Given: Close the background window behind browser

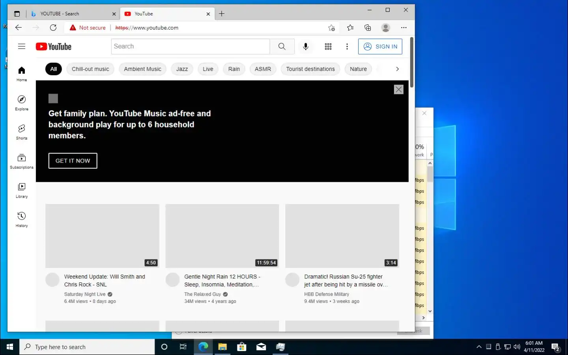Looking at the screenshot, I should 424,113.
